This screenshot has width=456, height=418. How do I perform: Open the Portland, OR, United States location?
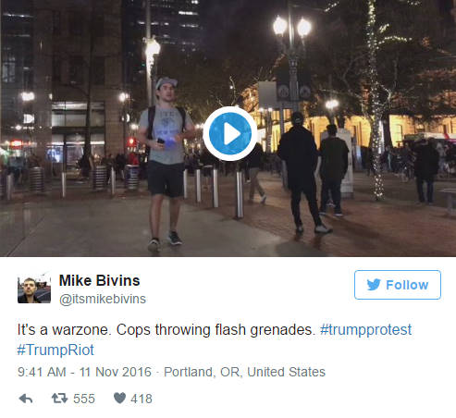(244, 372)
